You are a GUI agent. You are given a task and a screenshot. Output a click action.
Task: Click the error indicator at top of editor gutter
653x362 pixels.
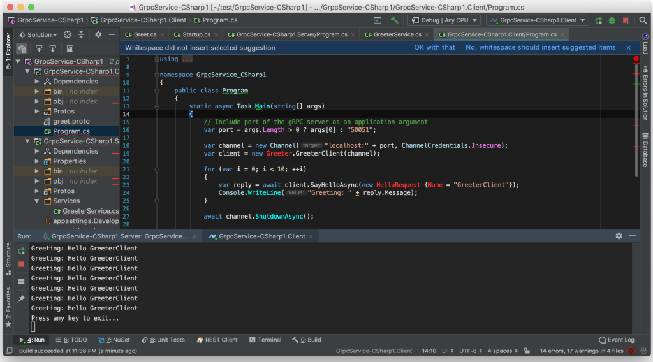click(x=636, y=59)
